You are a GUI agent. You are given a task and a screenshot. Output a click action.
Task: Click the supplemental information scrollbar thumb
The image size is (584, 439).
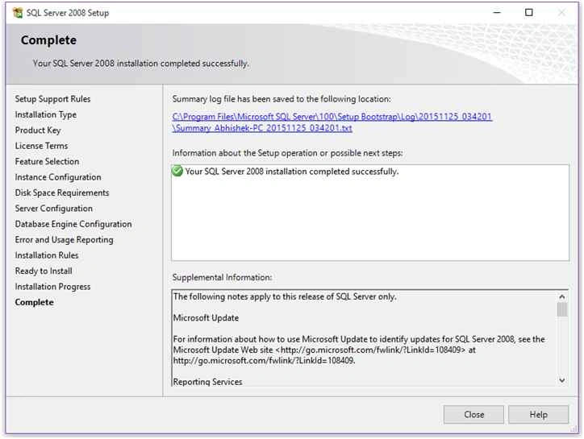click(x=562, y=309)
